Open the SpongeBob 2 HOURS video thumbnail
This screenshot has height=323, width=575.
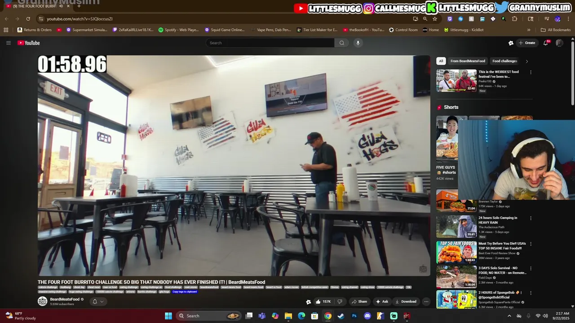456,300
